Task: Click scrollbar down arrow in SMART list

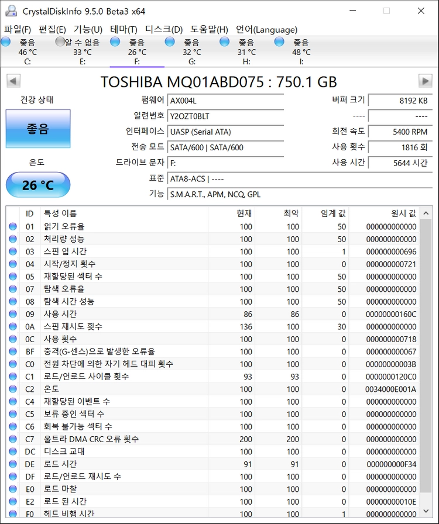Action: point(426,511)
